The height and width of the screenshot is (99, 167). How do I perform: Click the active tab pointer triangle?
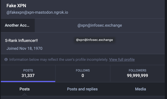(x=24, y=95)
